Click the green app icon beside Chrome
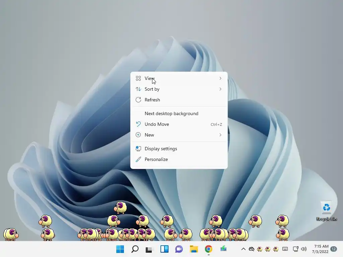343x257 pixels. 223,249
